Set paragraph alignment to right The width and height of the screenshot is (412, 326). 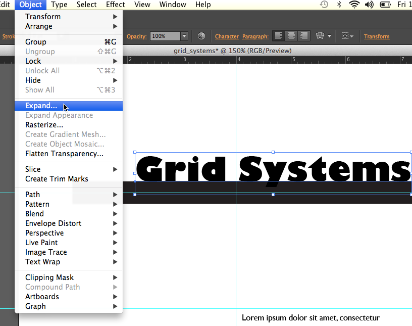pyautogui.click(x=303, y=36)
